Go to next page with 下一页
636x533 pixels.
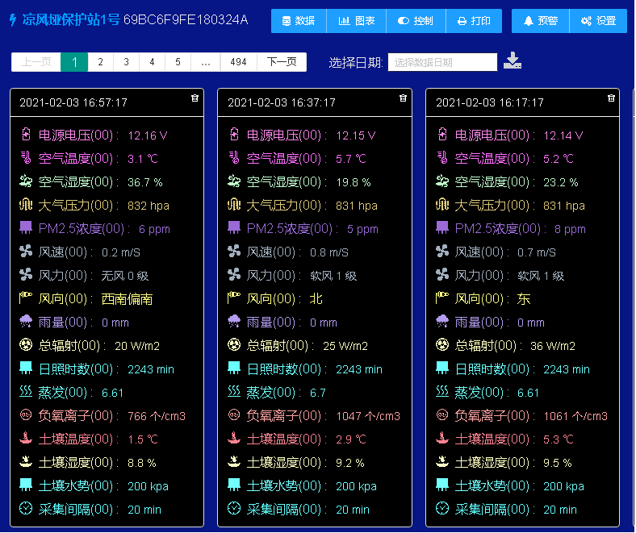point(282,62)
